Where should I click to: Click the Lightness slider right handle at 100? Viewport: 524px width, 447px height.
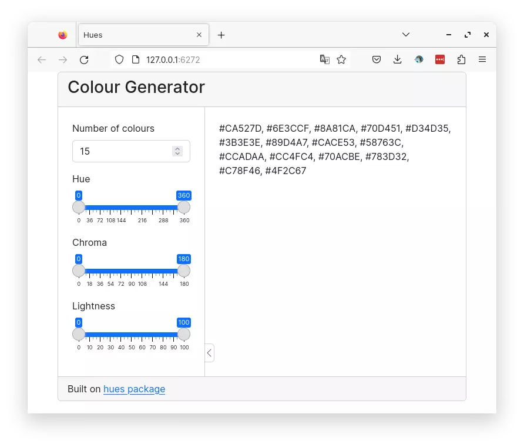[184, 334]
